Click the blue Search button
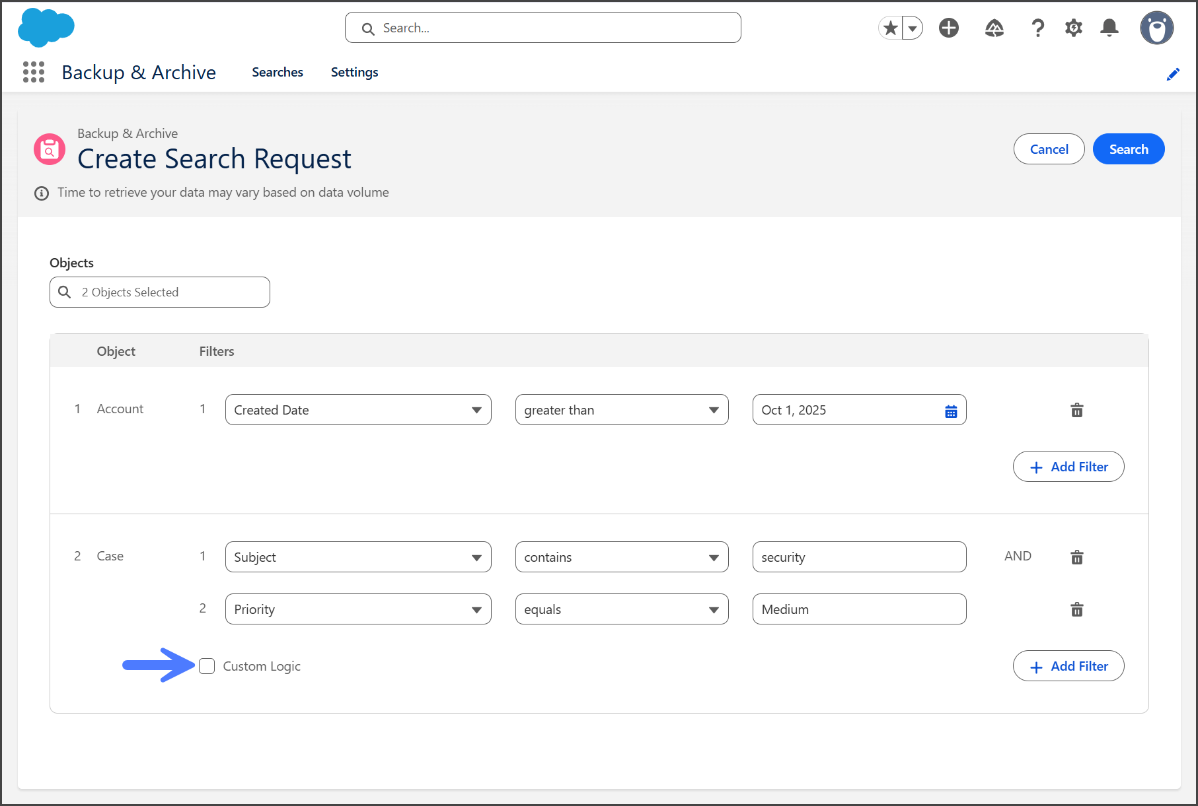Image resolution: width=1198 pixels, height=806 pixels. coord(1128,149)
